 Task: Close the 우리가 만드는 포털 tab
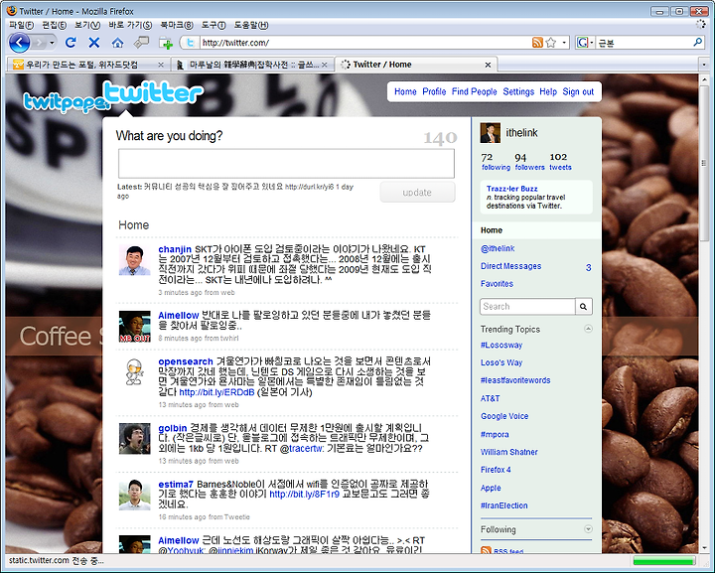[161, 65]
